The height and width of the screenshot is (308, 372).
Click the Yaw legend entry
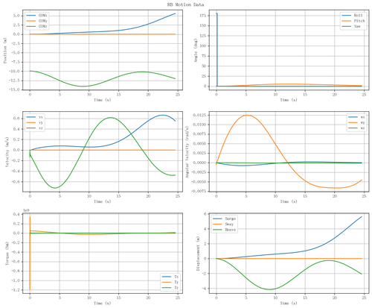pos(351,26)
